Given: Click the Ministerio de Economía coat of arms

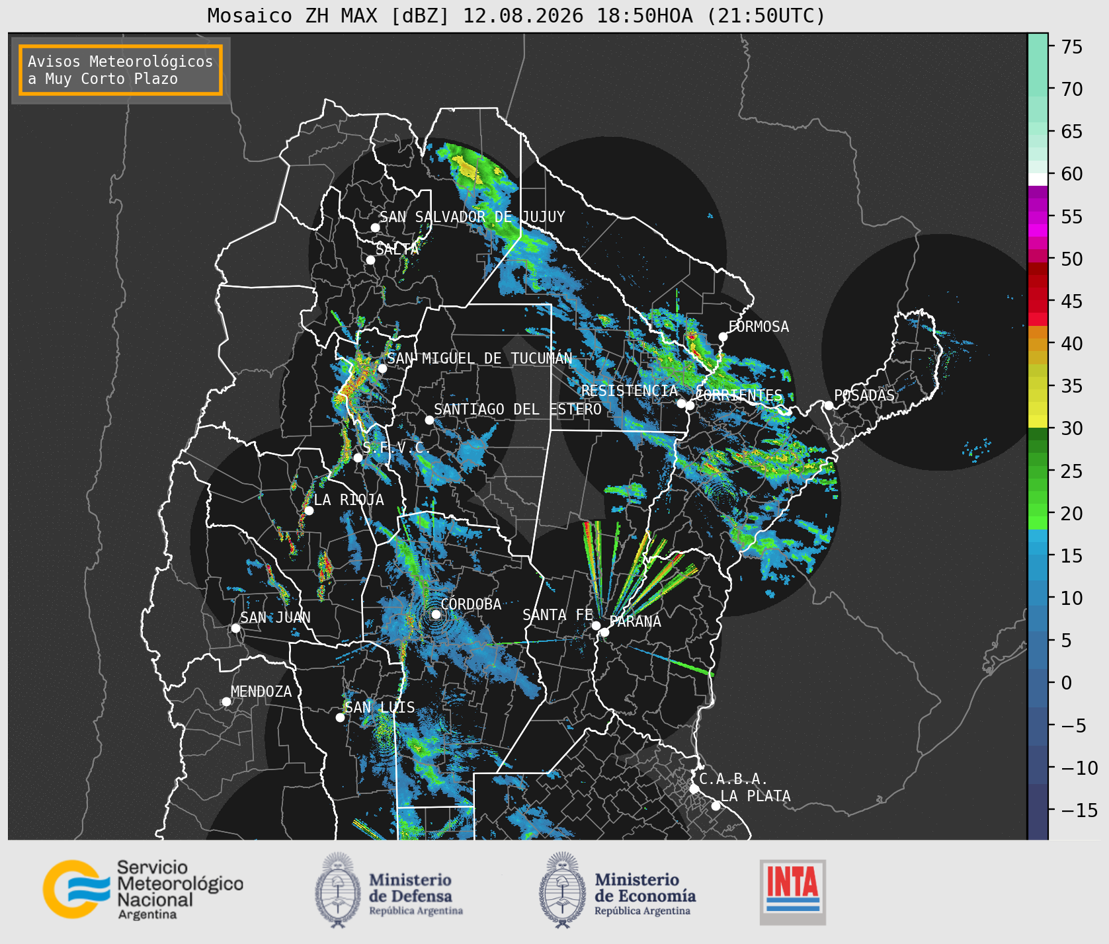Looking at the screenshot, I should point(563,890).
